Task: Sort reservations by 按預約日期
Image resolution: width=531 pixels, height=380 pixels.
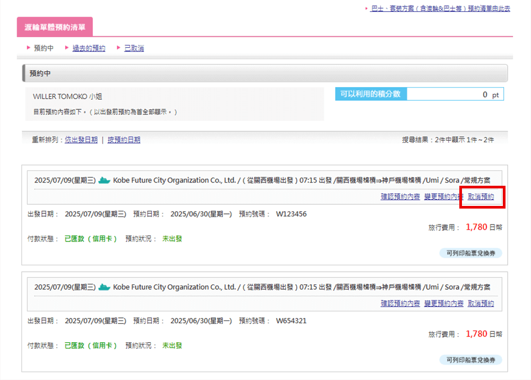Action: pos(124,140)
